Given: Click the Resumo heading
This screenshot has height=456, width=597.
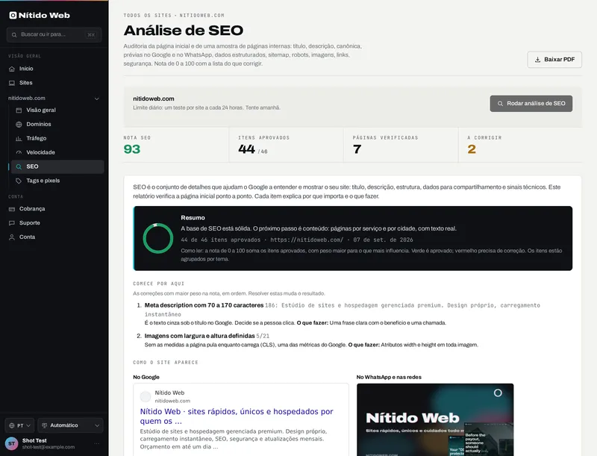Looking at the screenshot, I should pyautogui.click(x=193, y=218).
